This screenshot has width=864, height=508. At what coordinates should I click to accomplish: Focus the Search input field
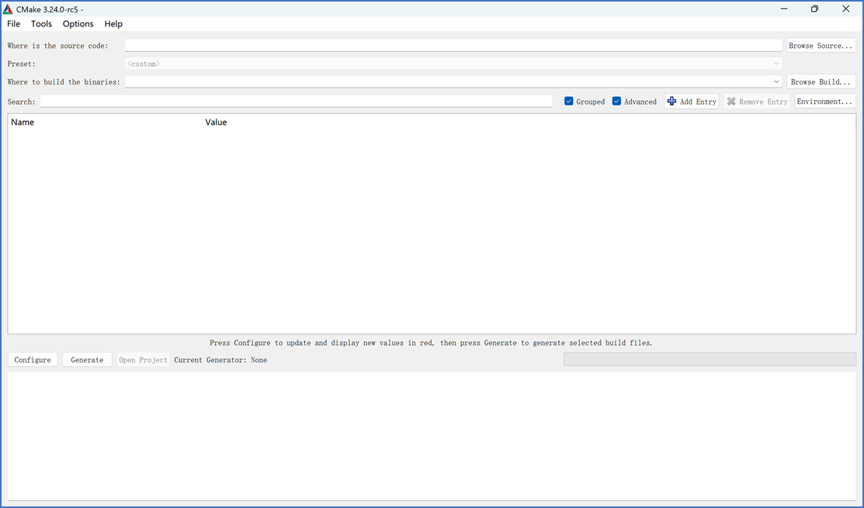coord(296,102)
